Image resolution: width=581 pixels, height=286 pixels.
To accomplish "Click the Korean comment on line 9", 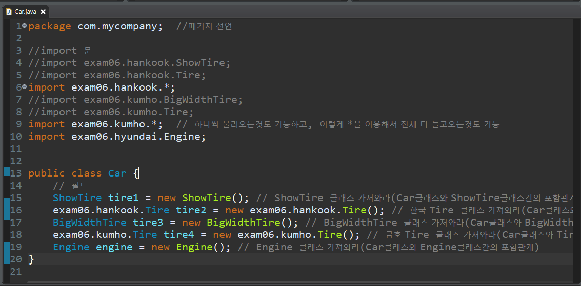I will pyautogui.click(x=338, y=124).
